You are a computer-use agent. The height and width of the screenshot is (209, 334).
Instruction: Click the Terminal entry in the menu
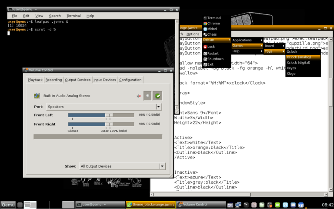pos(214,18)
